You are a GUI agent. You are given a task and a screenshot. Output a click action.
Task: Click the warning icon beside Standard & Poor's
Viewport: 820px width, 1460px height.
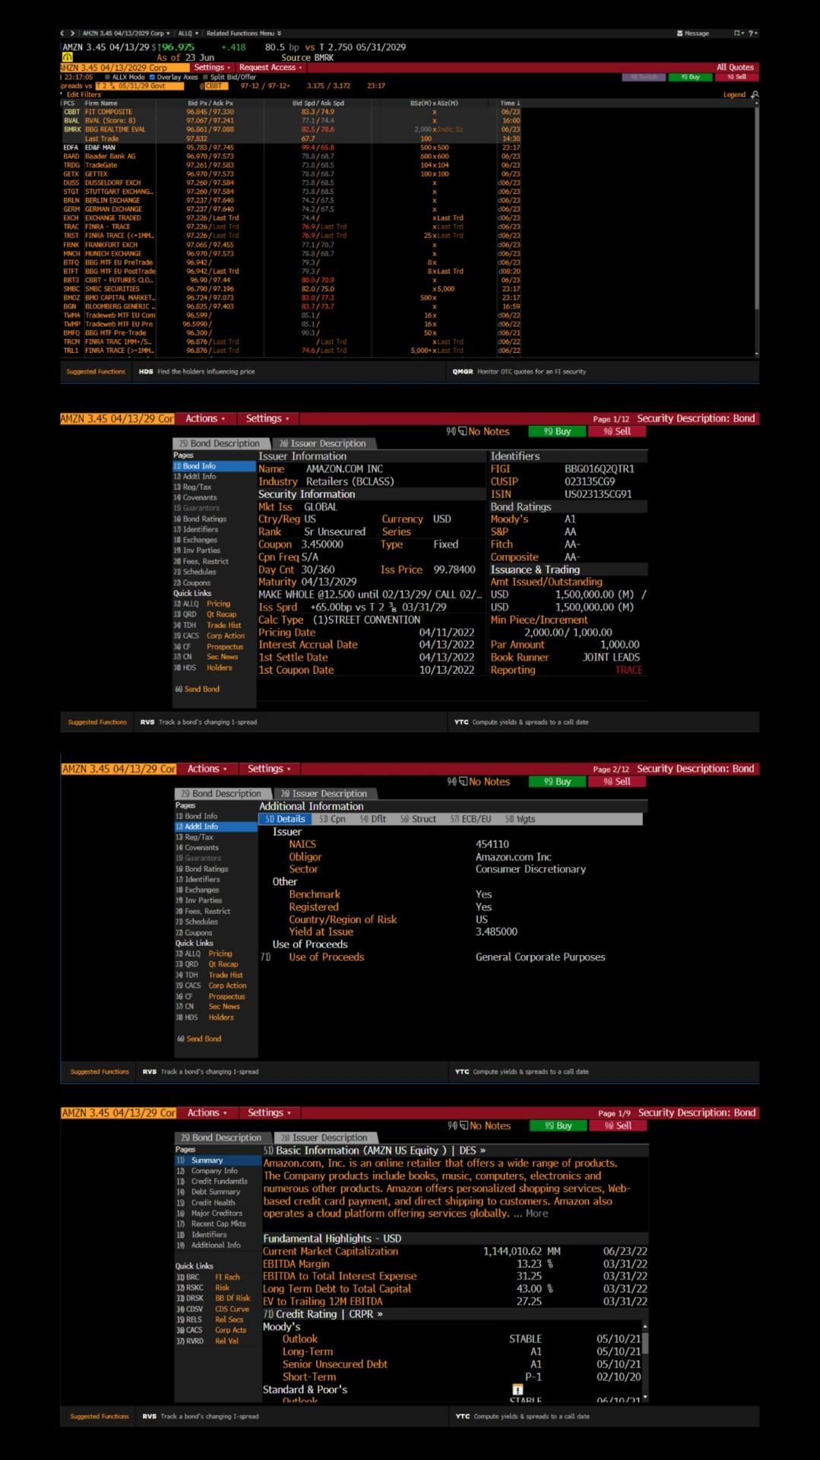(x=518, y=1389)
